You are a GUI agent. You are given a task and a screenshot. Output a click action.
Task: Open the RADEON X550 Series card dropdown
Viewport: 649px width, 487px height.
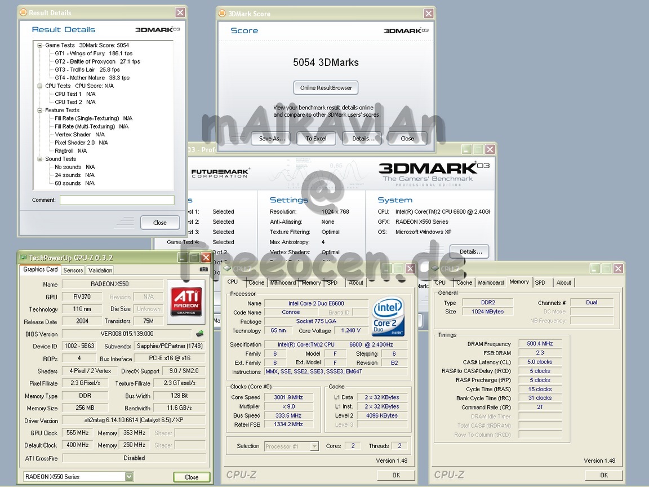[x=129, y=477]
